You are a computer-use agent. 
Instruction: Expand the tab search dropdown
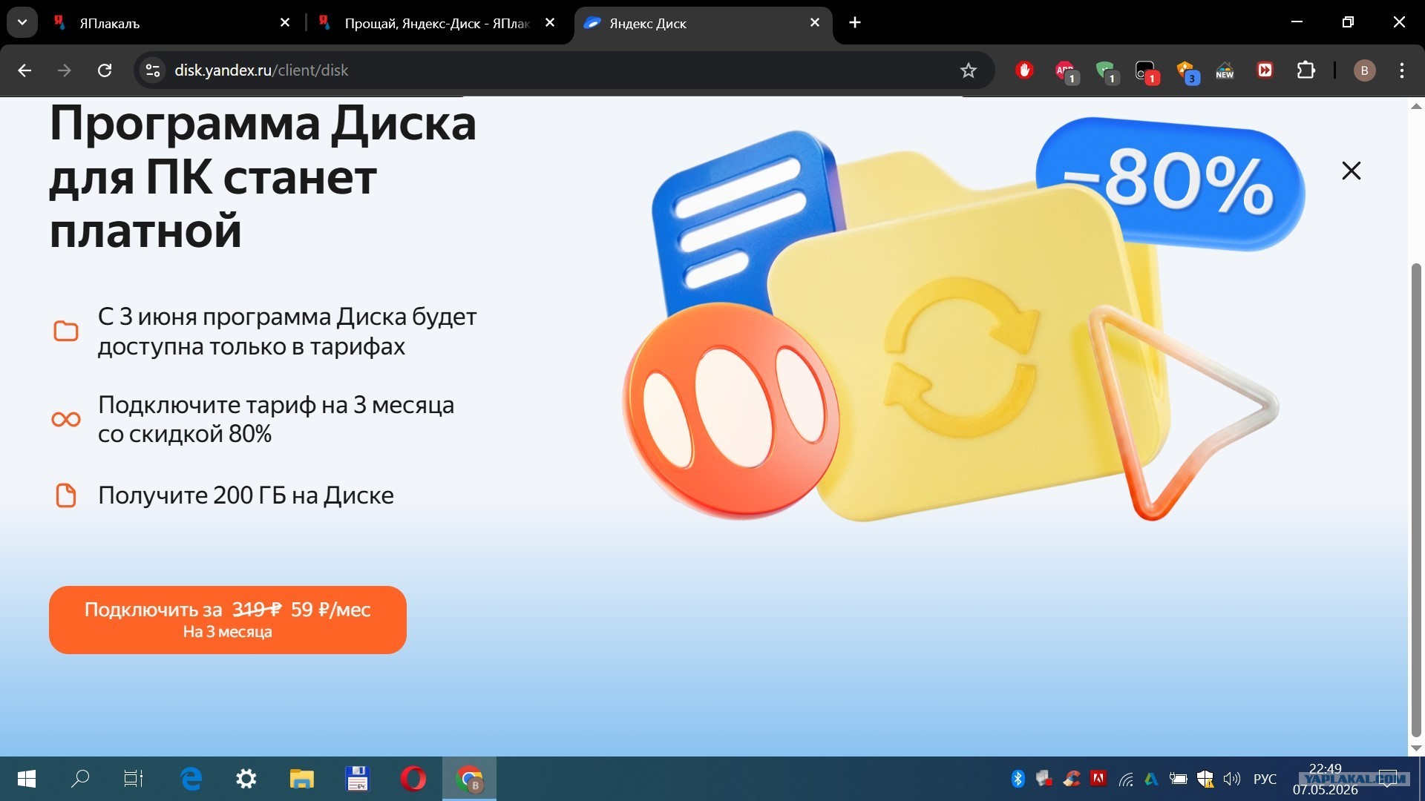(x=22, y=22)
